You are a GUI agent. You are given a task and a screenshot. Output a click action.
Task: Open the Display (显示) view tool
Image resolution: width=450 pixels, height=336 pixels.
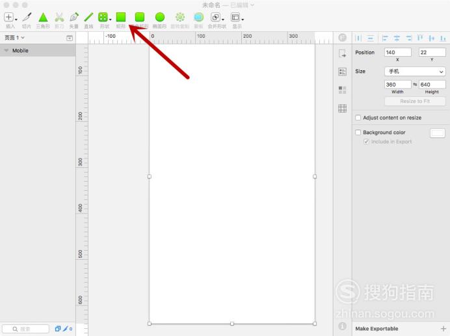click(x=235, y=17)
